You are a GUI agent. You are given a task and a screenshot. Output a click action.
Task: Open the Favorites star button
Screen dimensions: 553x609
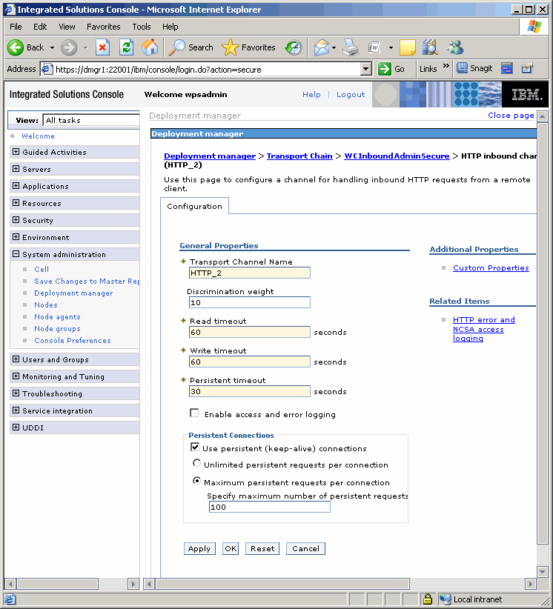(249, 47)
